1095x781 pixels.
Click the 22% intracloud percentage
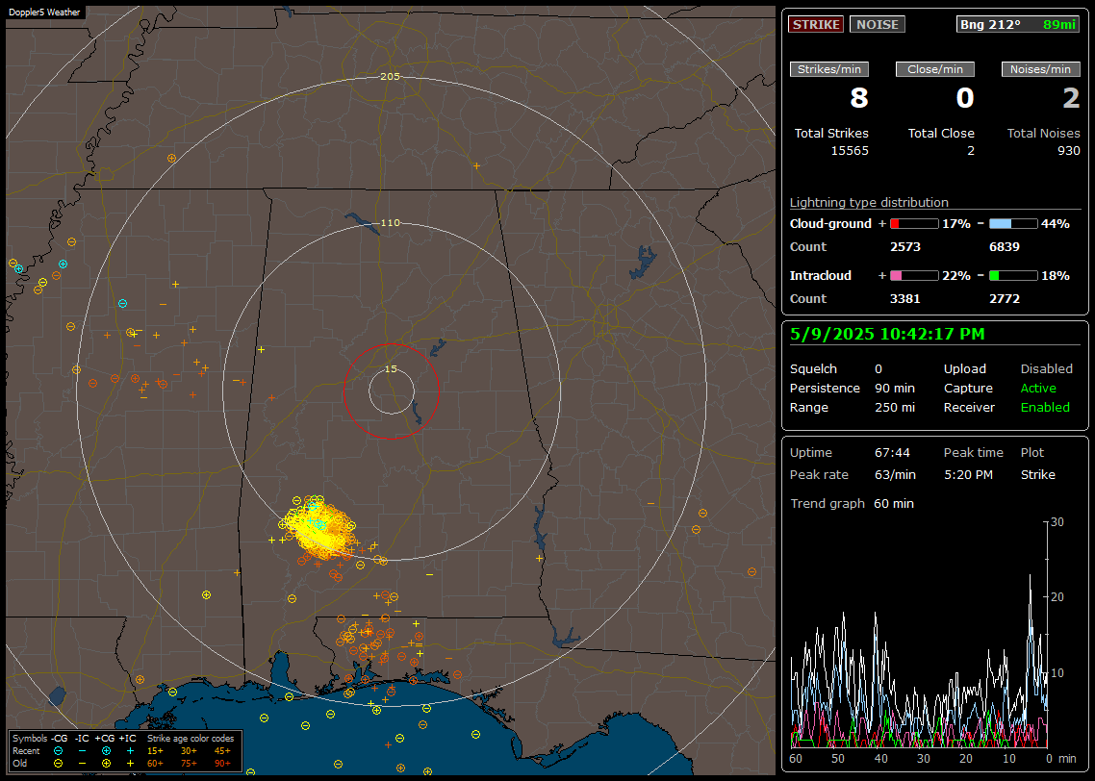[x=956, y=276]
